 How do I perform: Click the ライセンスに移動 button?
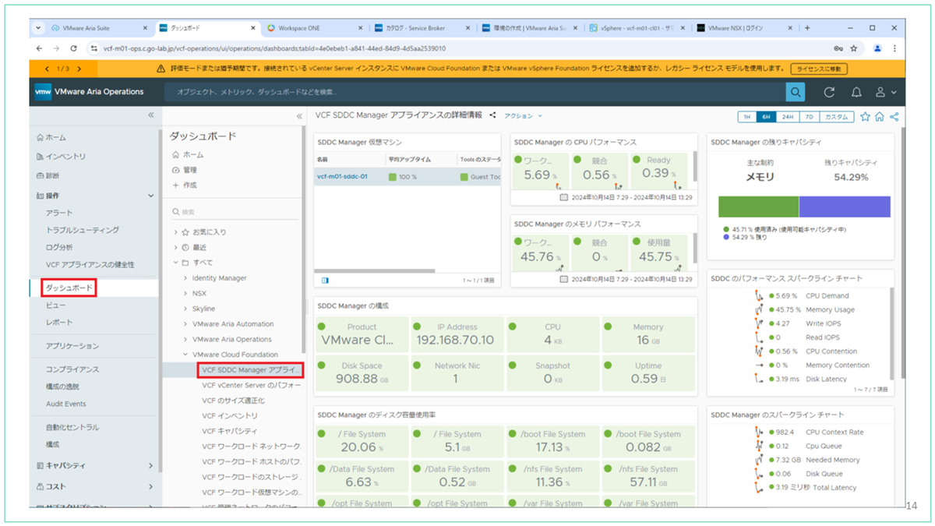point(818,69)
